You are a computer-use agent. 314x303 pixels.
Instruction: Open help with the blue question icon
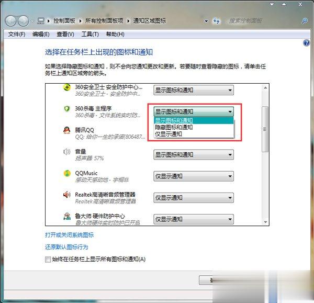[x=306, y=43]
